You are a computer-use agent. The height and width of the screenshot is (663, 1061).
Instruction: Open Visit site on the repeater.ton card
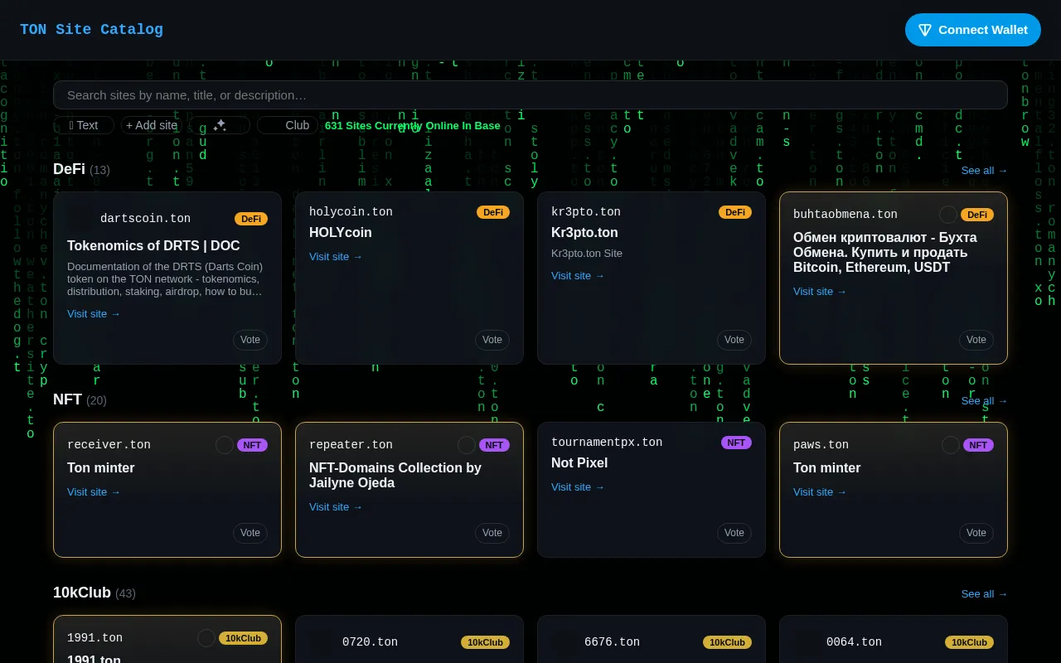pyautogui.click(x=336, y=506)
